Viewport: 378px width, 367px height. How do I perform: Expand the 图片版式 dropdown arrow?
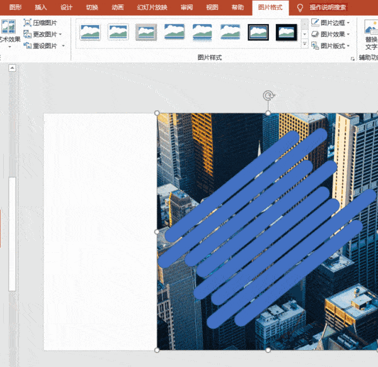(x=348, y=45)
